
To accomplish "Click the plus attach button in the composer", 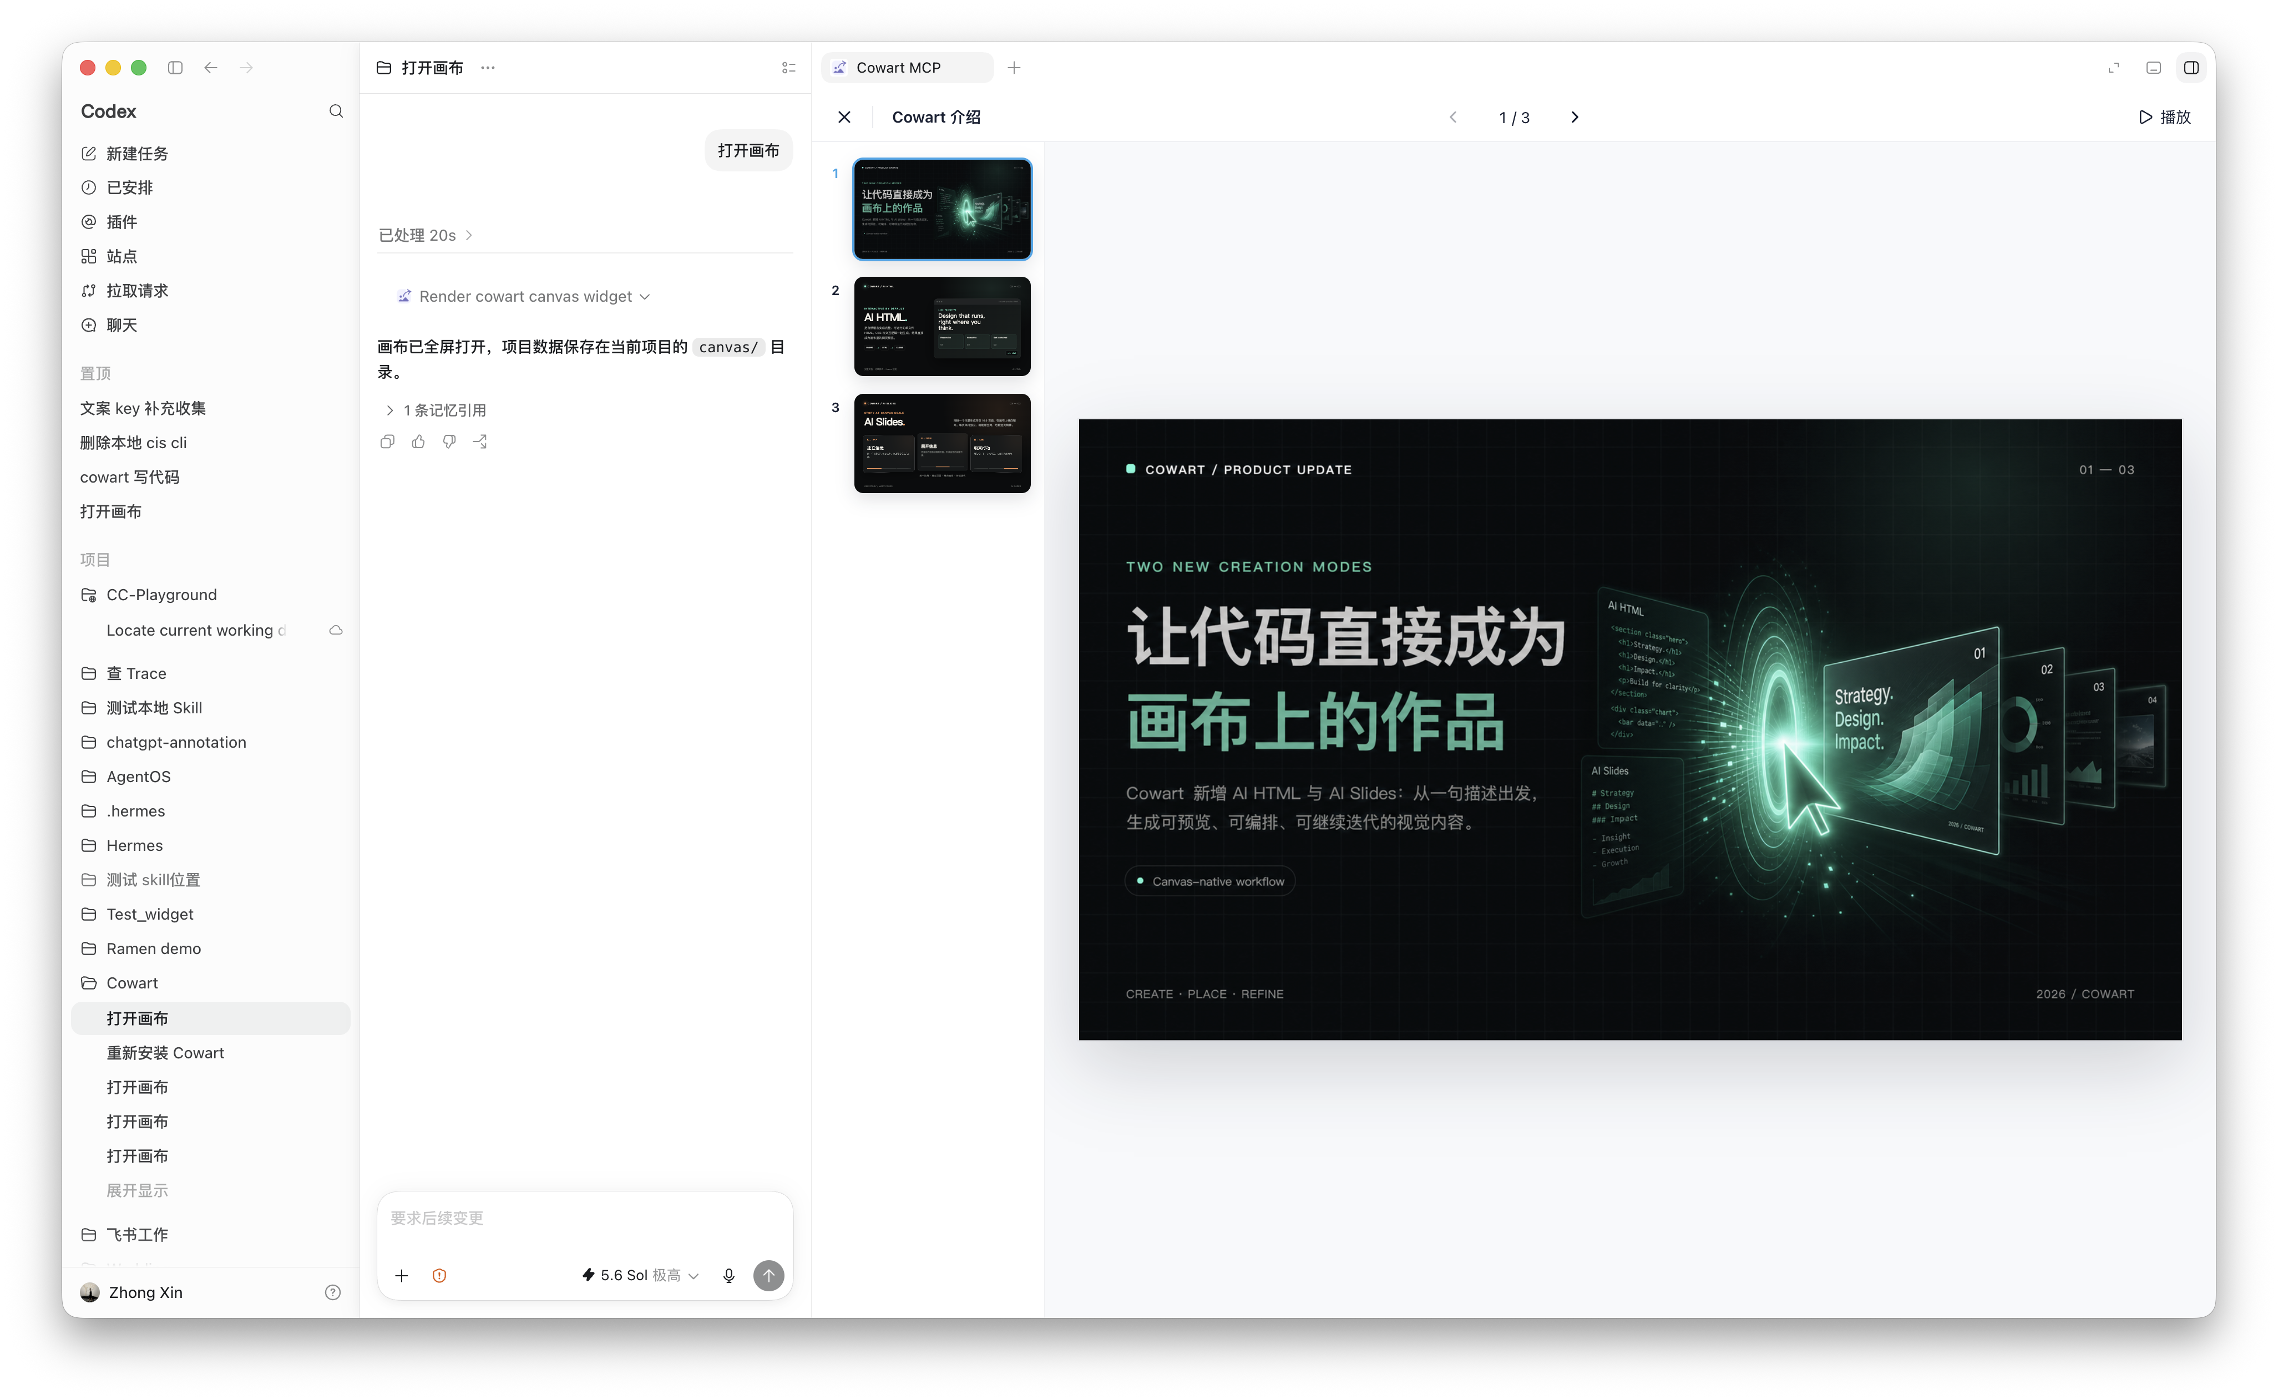I will tap(402, 1276).
